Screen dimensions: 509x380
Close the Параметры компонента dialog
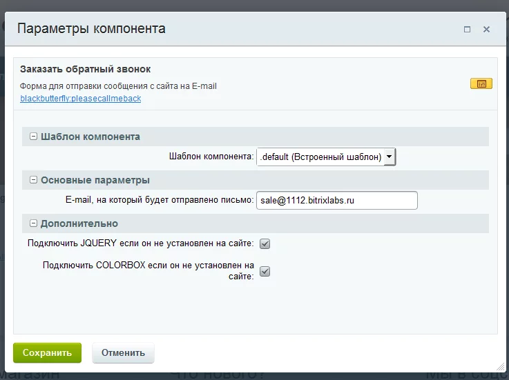pos(486,30)
